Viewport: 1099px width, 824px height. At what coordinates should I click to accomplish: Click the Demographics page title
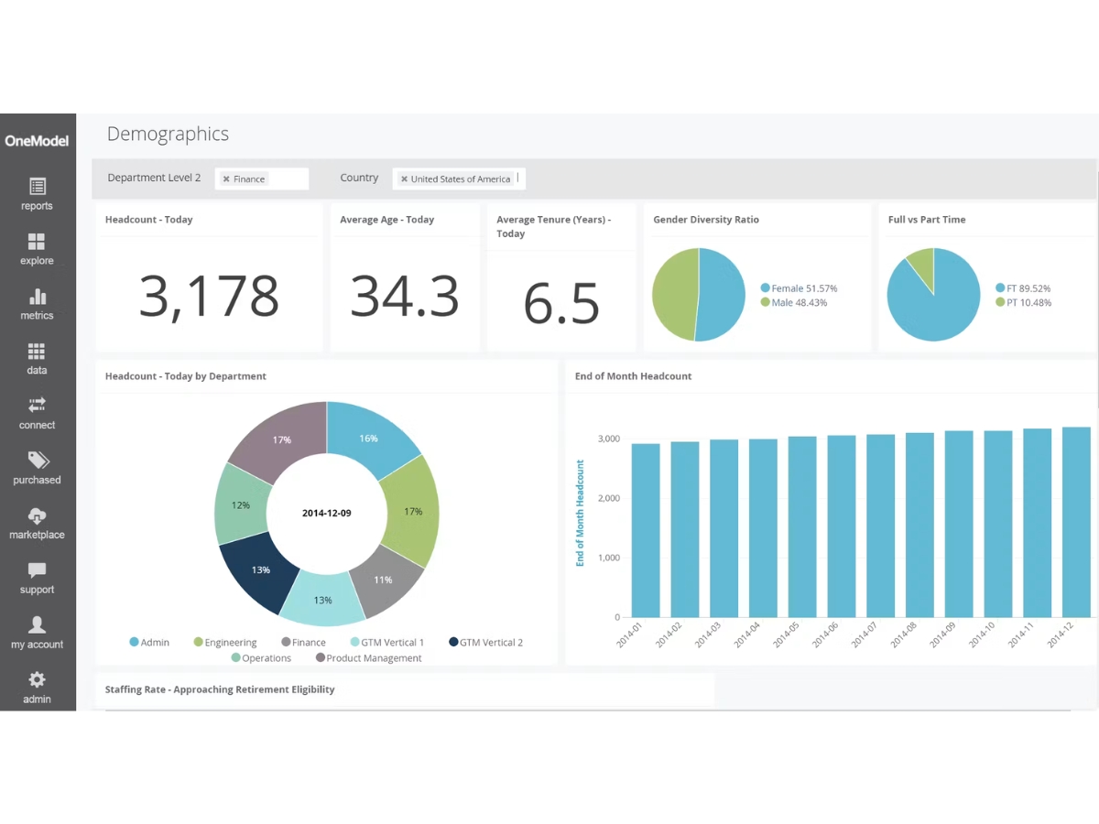click(168, 134)
